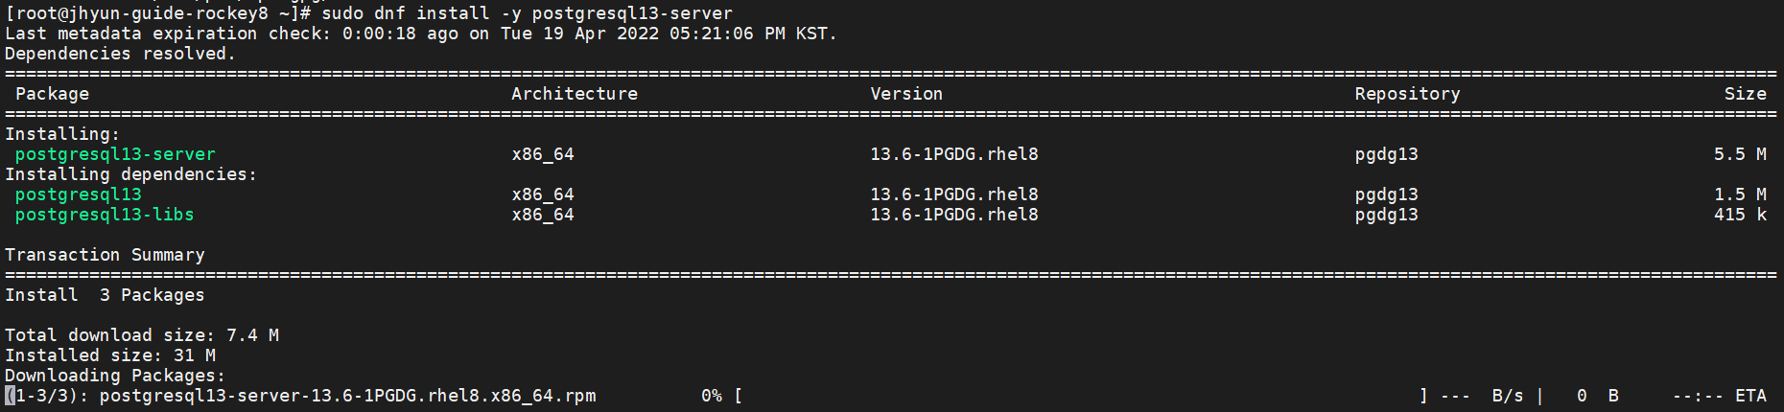The image size is (1784, 412).
Task: Click the Size column header
Action: tap(1745, 94)
